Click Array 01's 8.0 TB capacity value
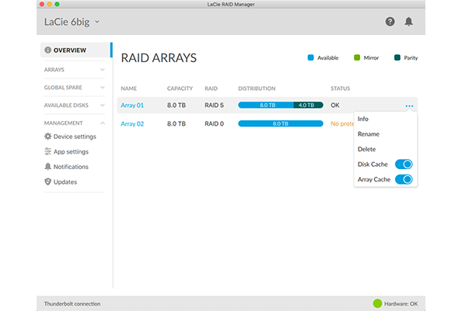This screenshot has width=462, height=311. 177,105
